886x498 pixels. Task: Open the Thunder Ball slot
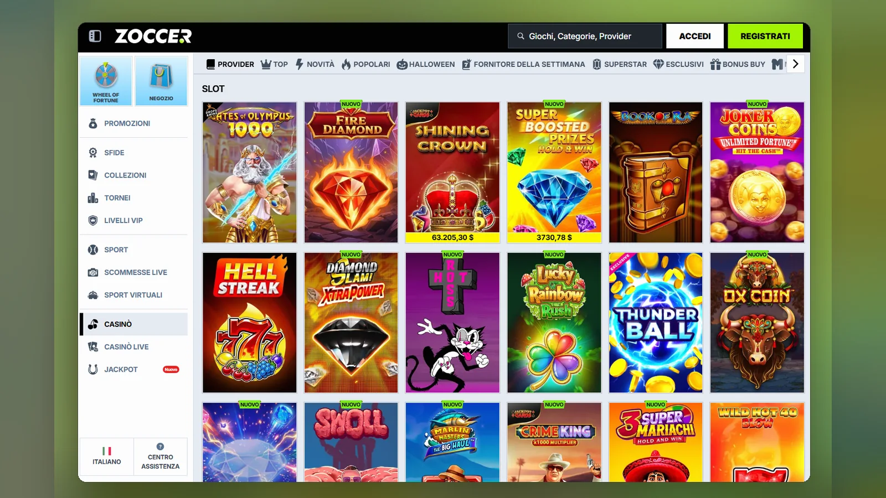click(x=656, y=323)
